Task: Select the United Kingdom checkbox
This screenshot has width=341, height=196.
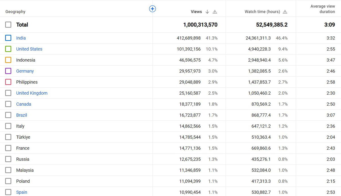Action: [8, 93]
